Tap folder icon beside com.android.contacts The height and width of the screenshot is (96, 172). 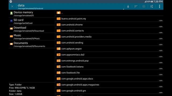pos(59,31)
